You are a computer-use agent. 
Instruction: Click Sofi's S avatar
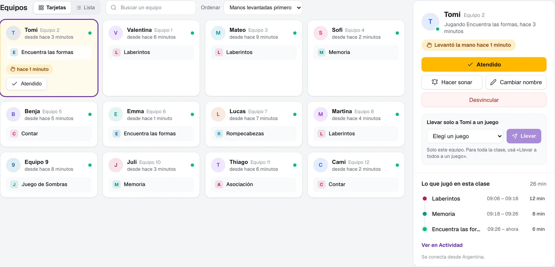pos(321,33)
